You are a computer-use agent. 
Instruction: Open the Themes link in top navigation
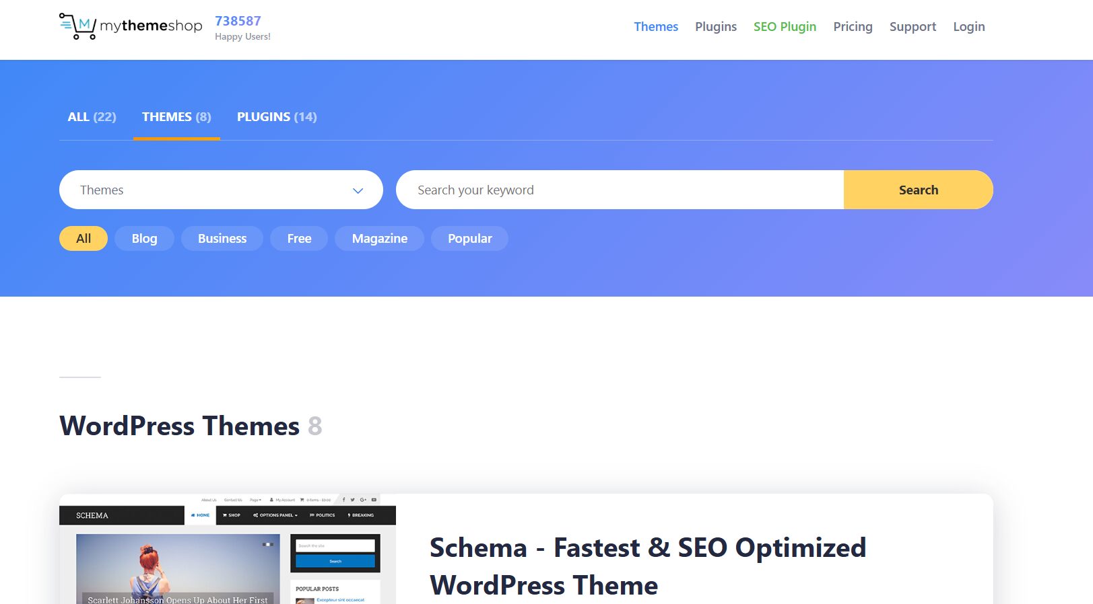coord(655,27)
